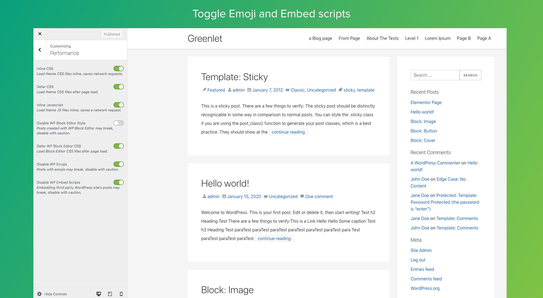Open Edge Case: No Content comment link

point(438,183)
